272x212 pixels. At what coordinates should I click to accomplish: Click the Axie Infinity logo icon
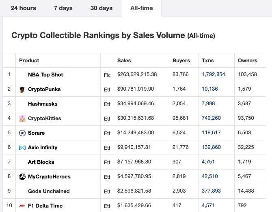tap(22, 148)
